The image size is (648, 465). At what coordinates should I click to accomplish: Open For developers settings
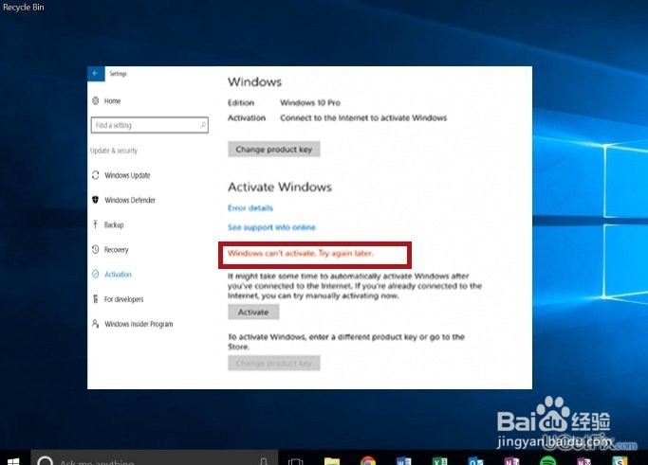(118, 299)
